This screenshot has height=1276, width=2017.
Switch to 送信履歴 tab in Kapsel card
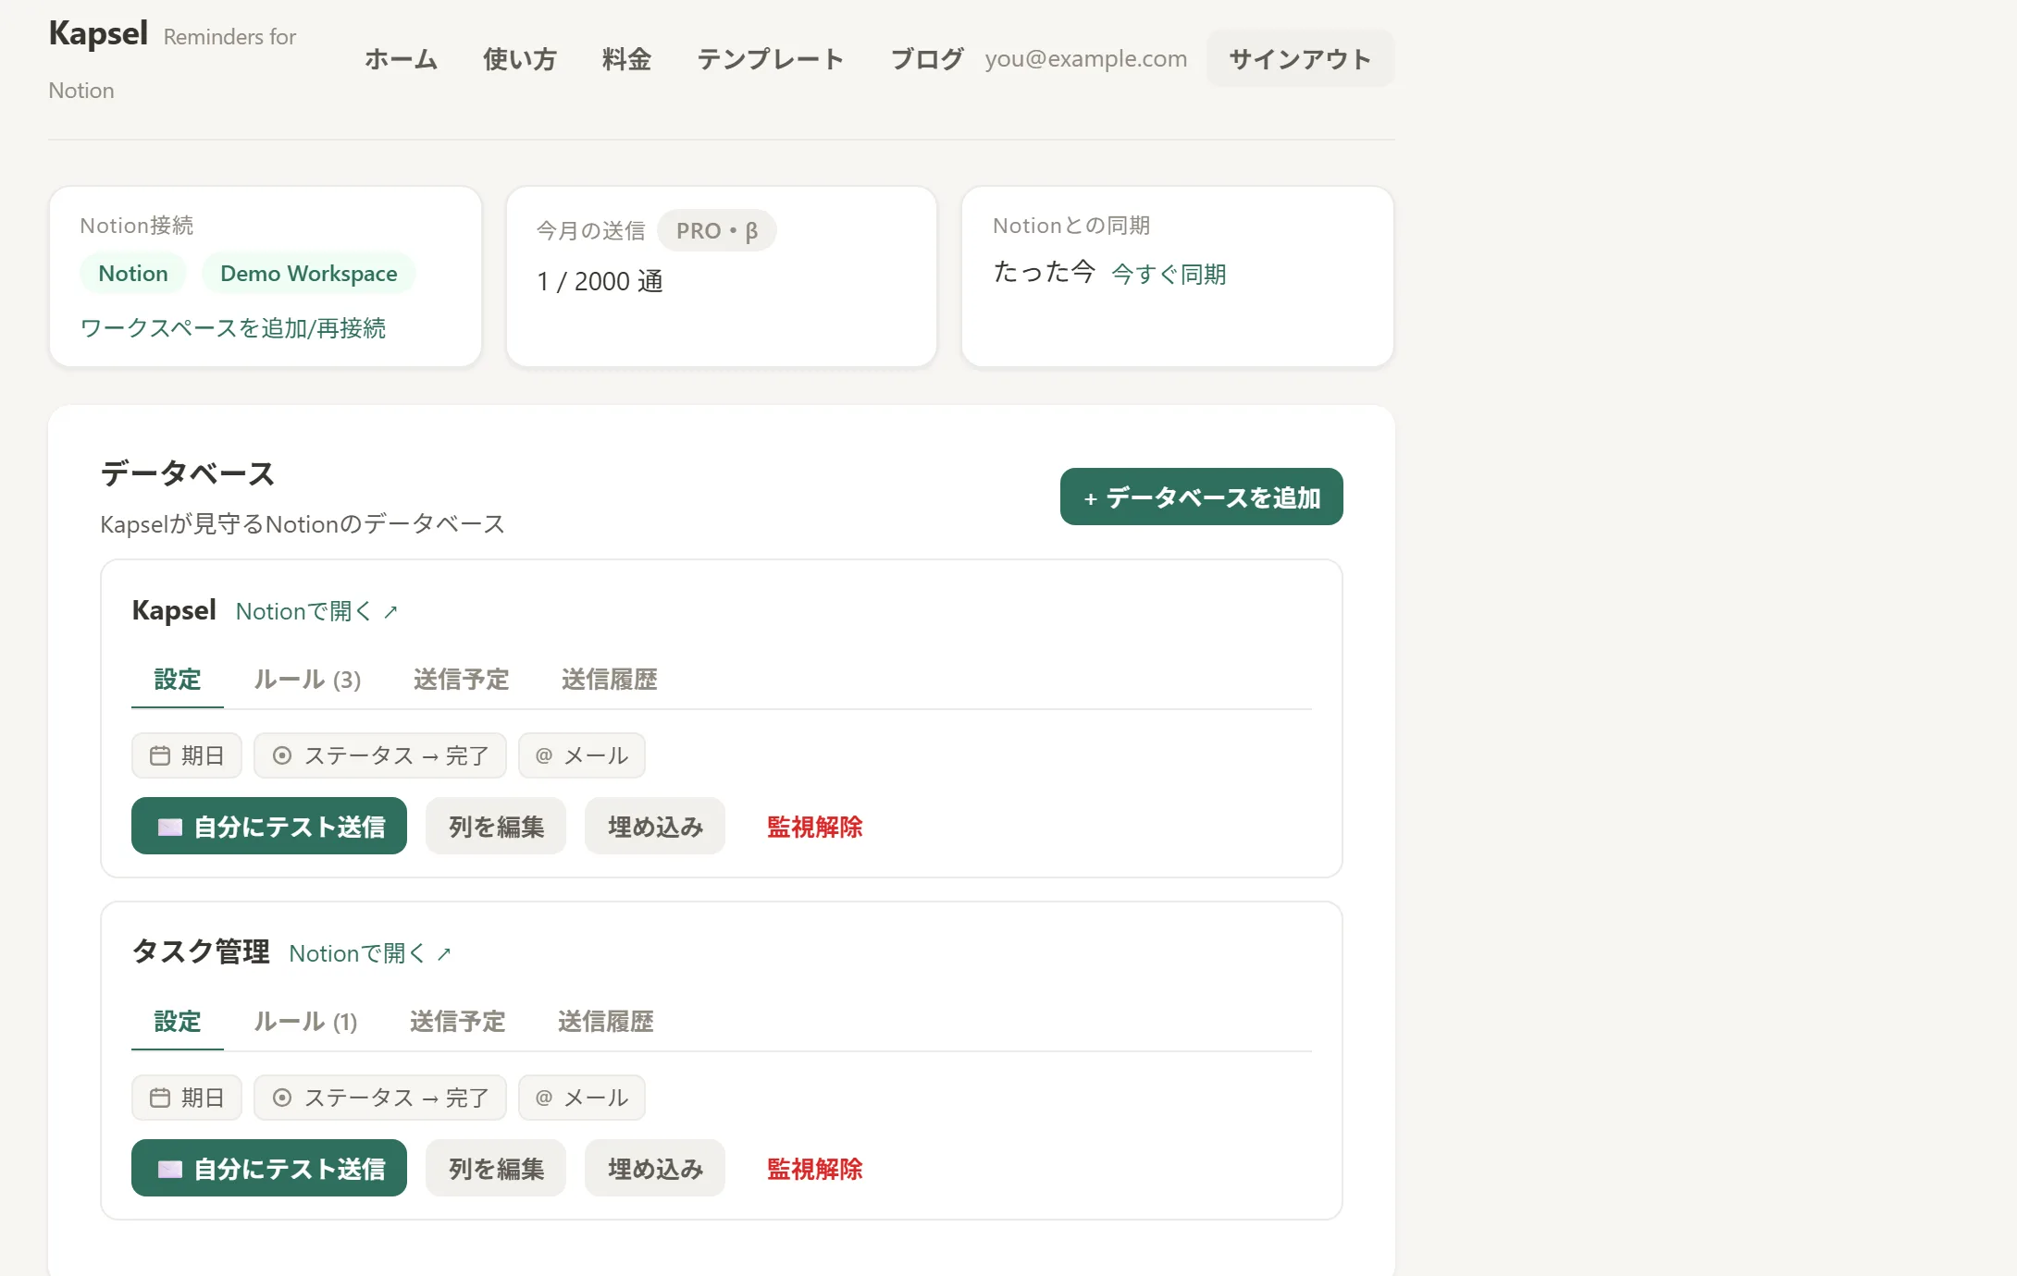tap(609, 680)
